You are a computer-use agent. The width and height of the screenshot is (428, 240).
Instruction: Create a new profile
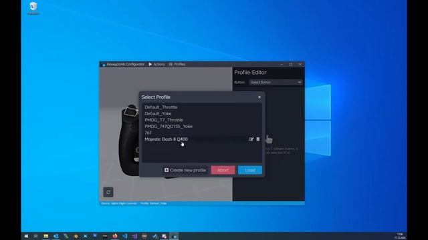click(185, 170)
